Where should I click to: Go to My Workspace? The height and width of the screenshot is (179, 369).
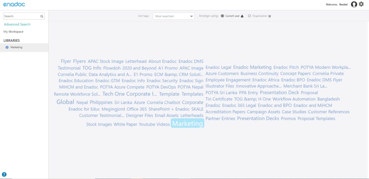[13, 32]
